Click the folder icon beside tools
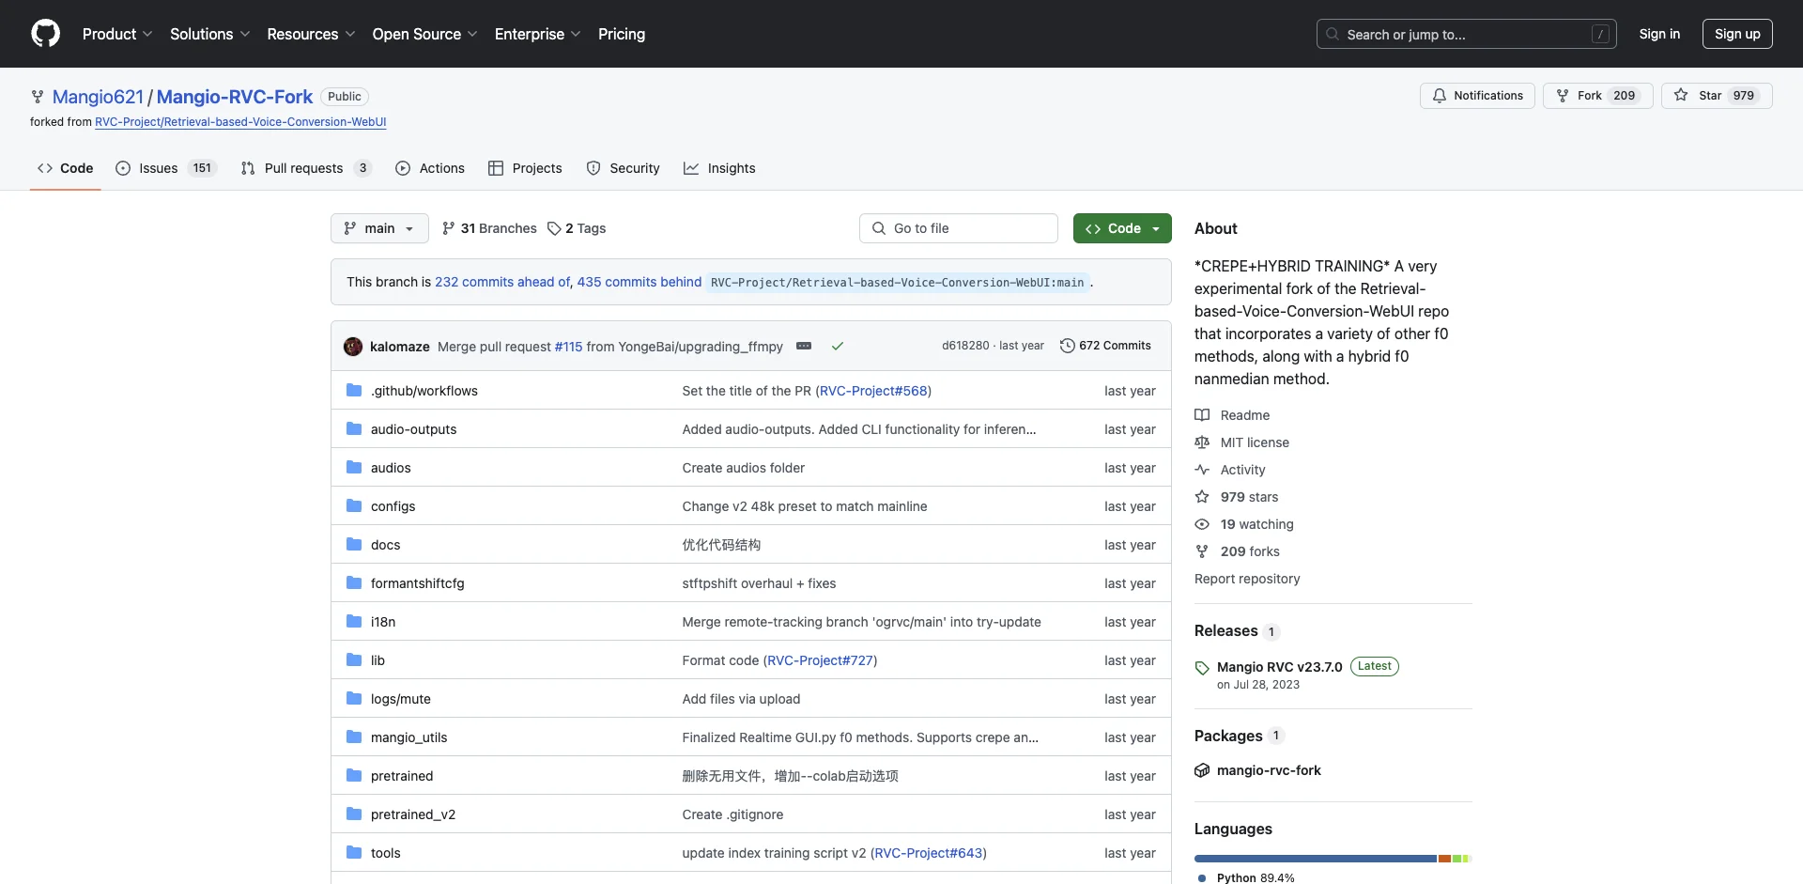Screen dimensions: 1803x884 click(x=354, y=853)
